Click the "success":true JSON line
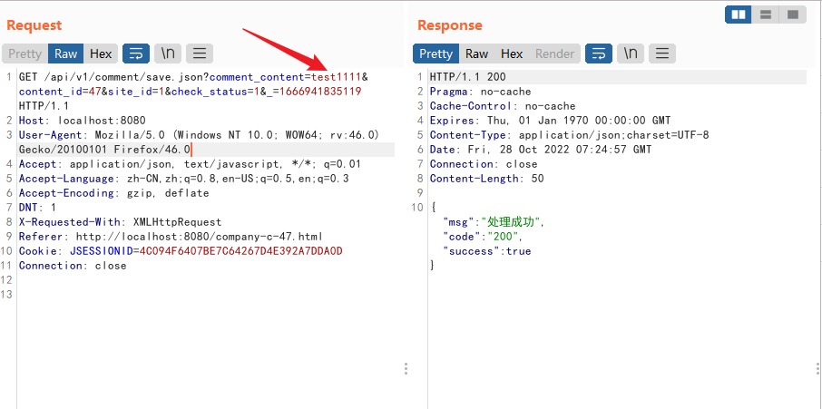This screenshot has width=822, height=409. pyautogui.click(x=487, y=251)
